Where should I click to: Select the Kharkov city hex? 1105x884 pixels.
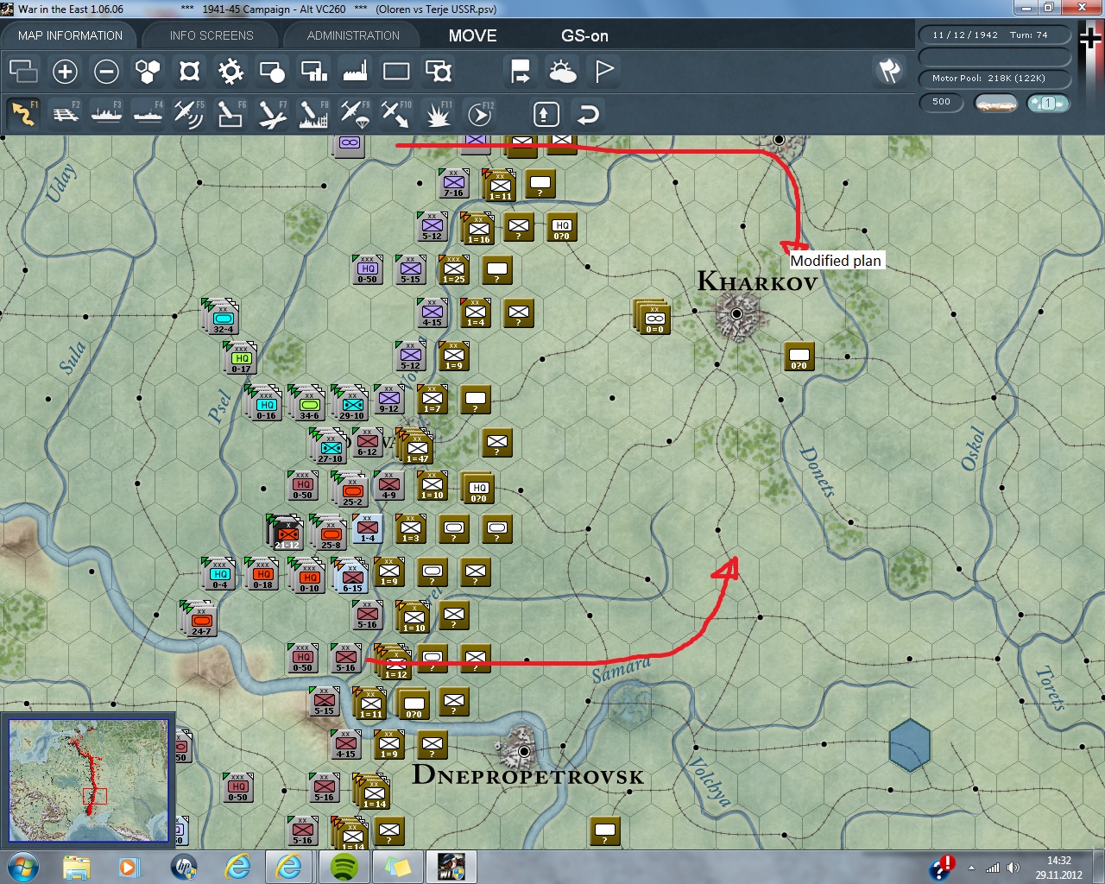(x=736, y=313)
